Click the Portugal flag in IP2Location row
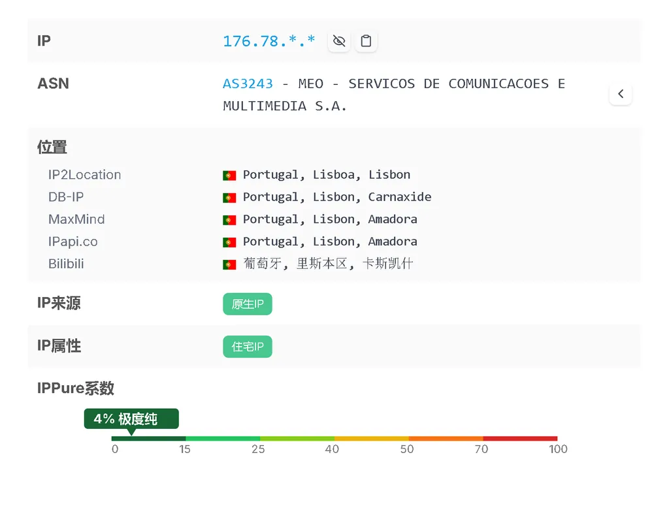 (x=229, y=175)
